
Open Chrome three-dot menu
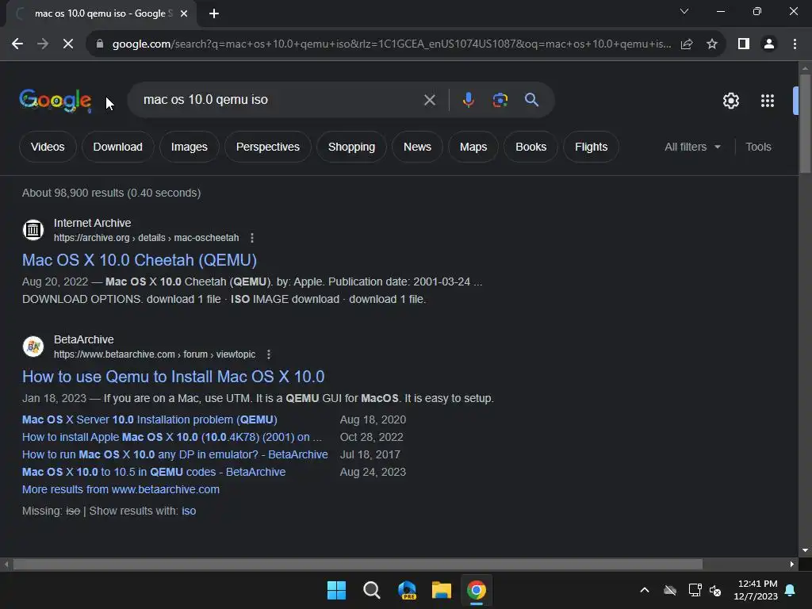pyautogui.click(x=795, y=44)
